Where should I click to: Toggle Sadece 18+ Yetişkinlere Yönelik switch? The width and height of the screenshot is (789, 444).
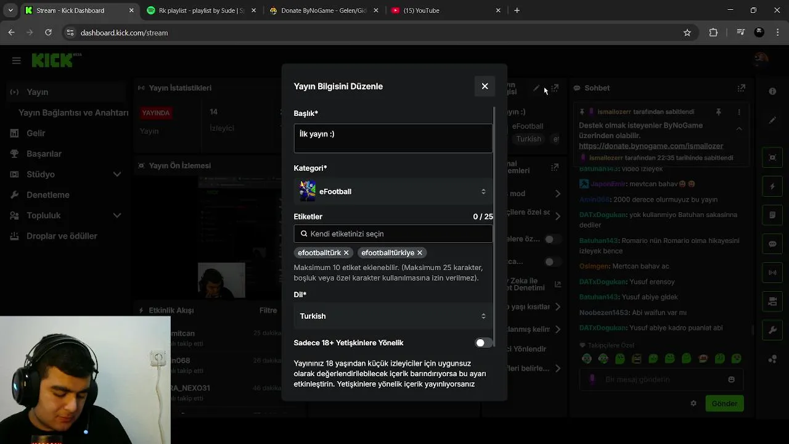484,343
